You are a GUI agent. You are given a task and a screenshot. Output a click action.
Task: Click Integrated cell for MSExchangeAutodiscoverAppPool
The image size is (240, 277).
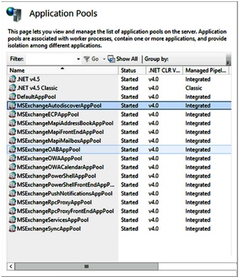(198, 105)
